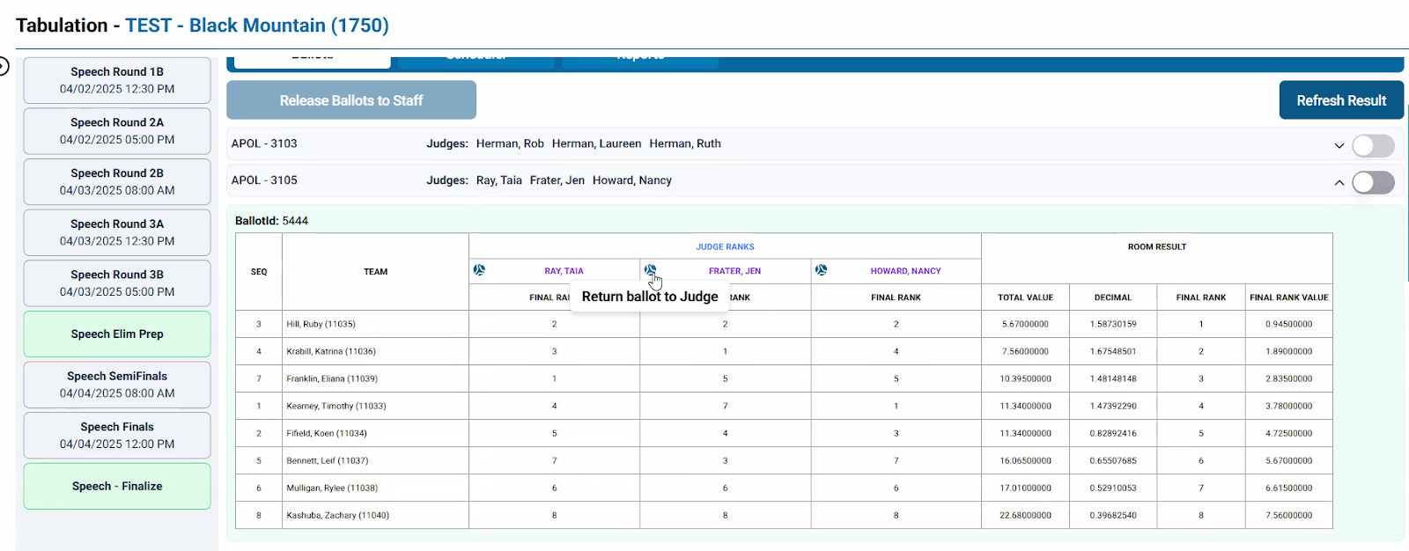
Task: Click the sidebar collapse arrow icon
Action: [x=4, y=67]
